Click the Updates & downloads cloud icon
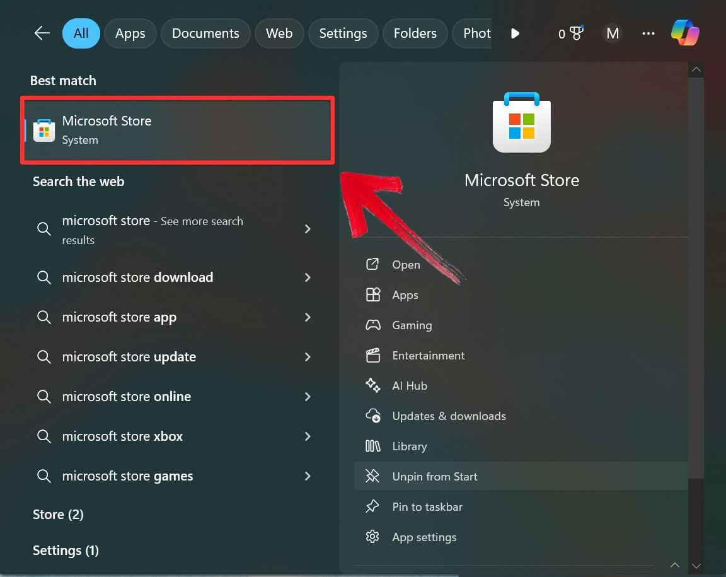726x577 pixels. coord(372,416)
